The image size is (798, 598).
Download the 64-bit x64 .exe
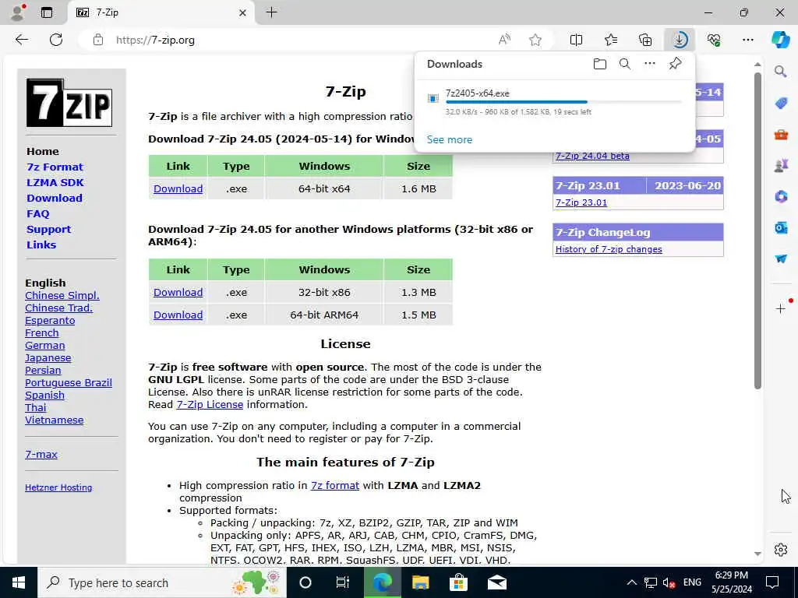(x=178, y=188)
